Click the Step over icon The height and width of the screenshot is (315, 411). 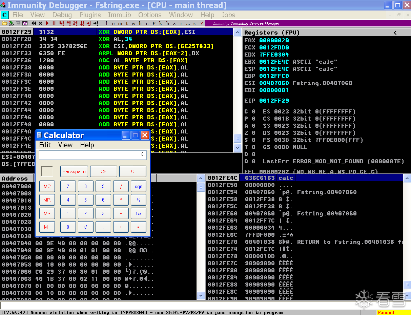pos(68,23)
